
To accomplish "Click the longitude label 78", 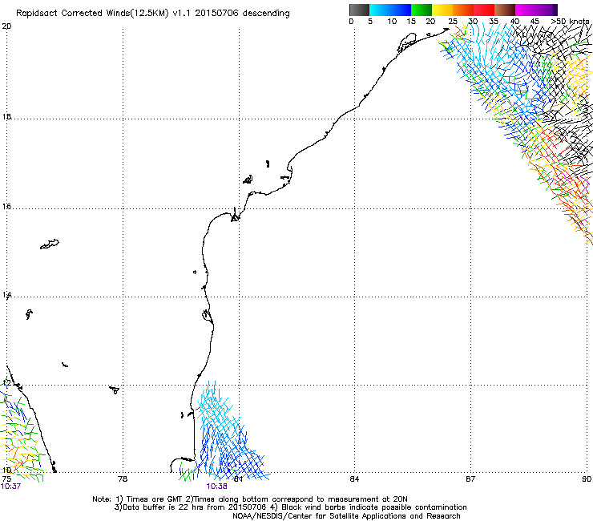I will [x=123, y=479].
